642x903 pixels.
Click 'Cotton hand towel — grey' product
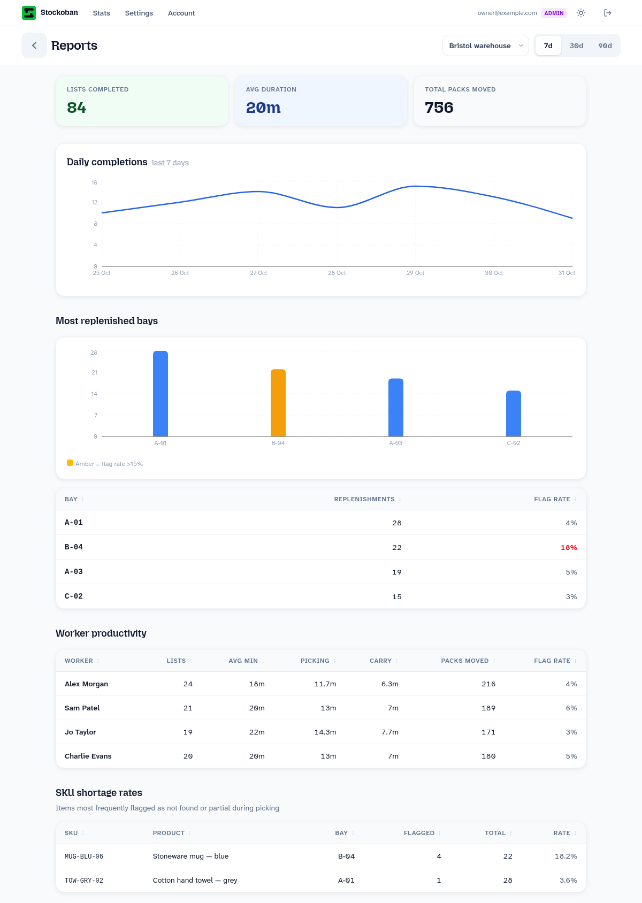(195, 880)
